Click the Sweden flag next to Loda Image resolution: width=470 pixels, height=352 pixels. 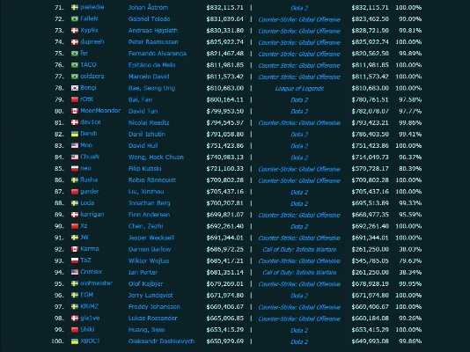coord(75,203)
